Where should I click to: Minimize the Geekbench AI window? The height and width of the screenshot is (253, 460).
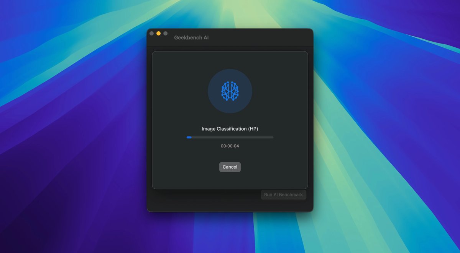coord(158,34)
